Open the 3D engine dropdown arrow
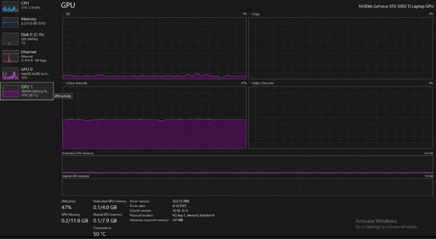This screenshot has height=239, width=436. [x=64, y=14]
